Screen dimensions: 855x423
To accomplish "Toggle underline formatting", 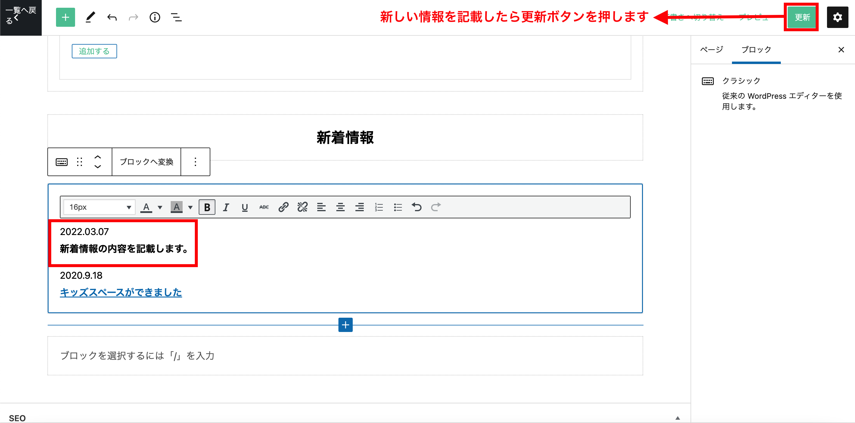I will click(245, 207).
